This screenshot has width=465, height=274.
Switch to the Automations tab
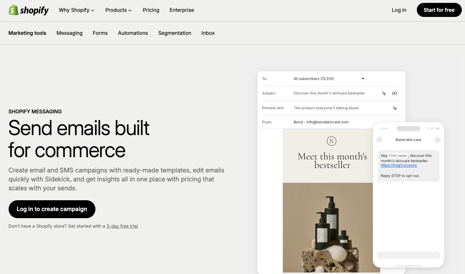pos(133,33)
